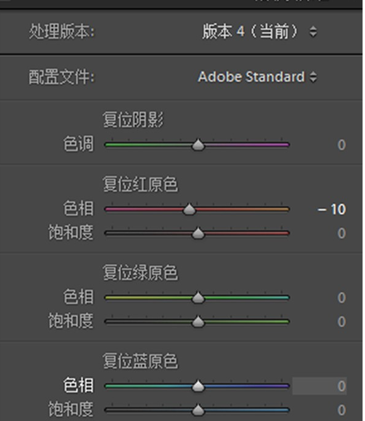Click the red primary 饱和度 slider handle
365x421 pixels.
coord(198,233)
